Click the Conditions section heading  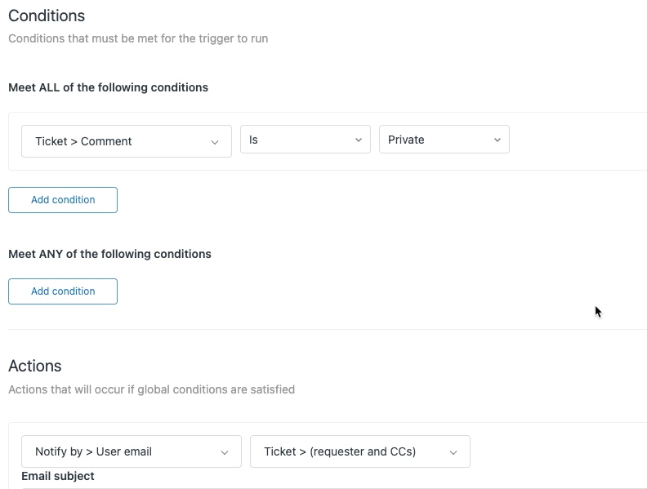47,16
